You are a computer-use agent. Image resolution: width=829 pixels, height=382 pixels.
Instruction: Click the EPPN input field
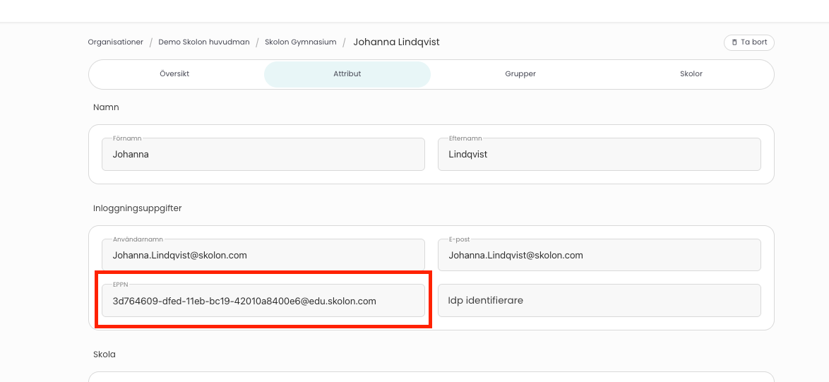pyautogui.click(x=263, y=301)
